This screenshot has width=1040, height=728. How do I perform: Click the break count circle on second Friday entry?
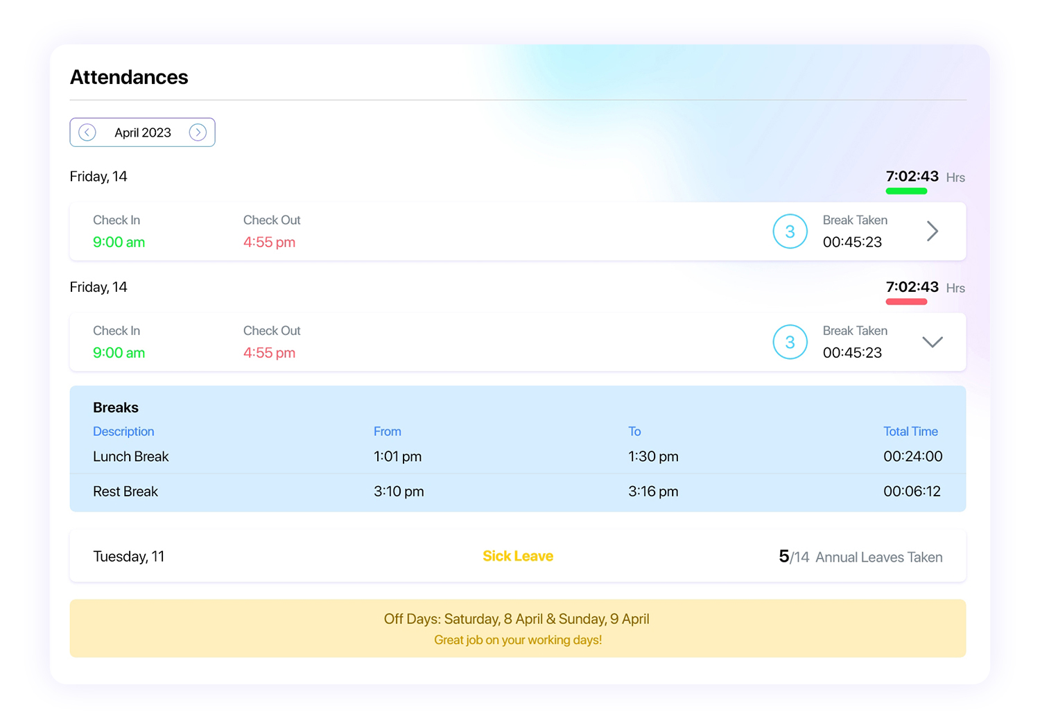pos(790,342)
